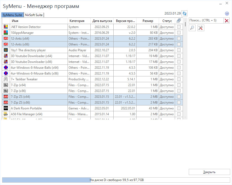This screenshot has width=232, height=185.
Task: Click the 2016.06.29 release date cell
Action: [102, 33]
